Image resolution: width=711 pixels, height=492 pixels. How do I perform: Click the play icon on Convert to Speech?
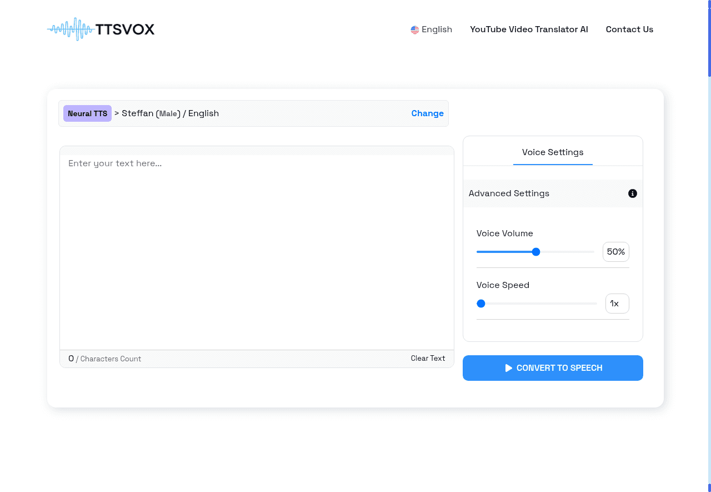click(x=508, y=367)
